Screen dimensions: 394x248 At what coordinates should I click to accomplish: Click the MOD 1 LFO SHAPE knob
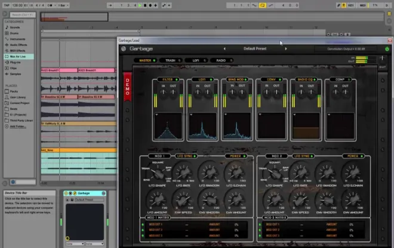pyautogui.click(x=158, y=173)
